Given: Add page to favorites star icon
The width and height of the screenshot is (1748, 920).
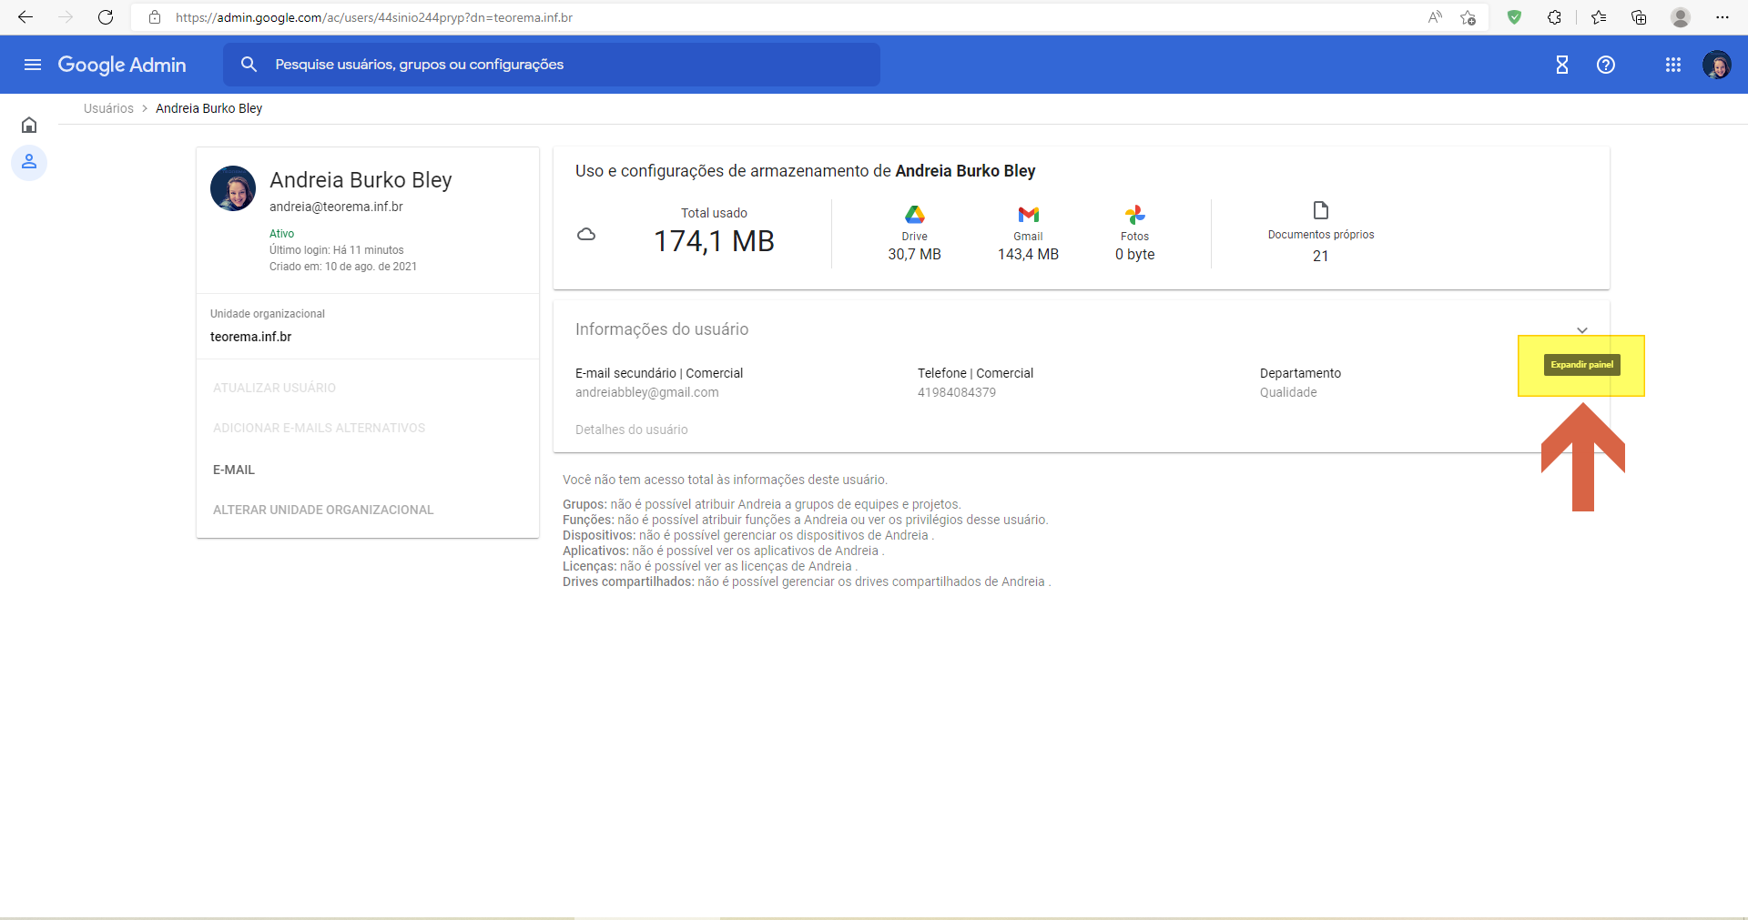Looking at the screenshot, I should pyautogui.click(x=1468, y=17).
